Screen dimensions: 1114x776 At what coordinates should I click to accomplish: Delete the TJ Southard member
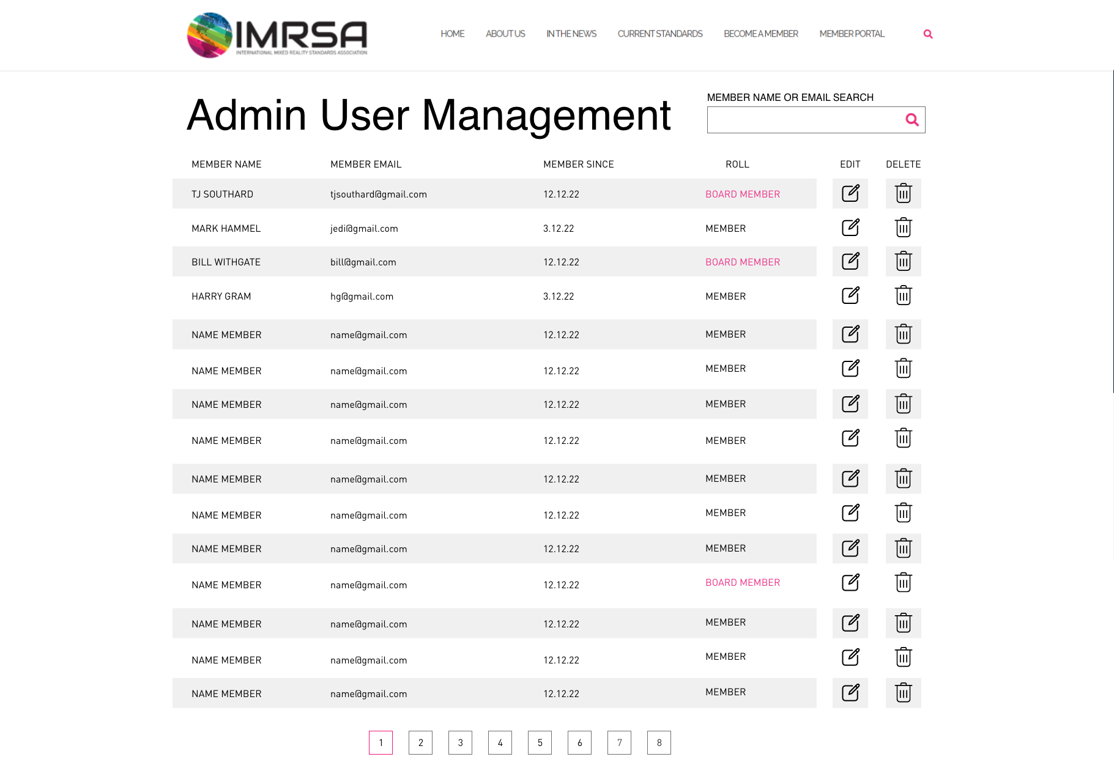903,193
